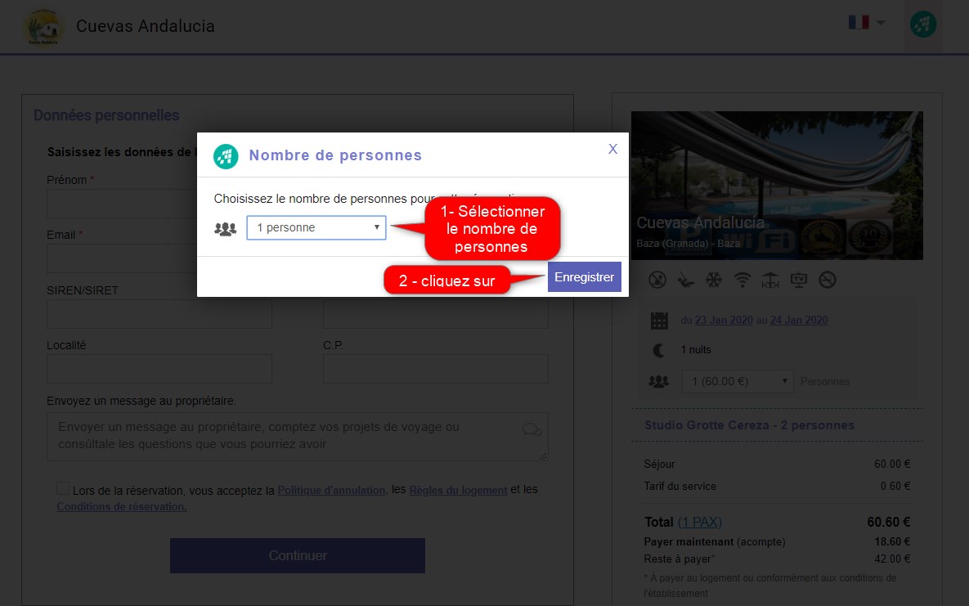Screen dimensions: 969x606
Task: Click the TV amenity icon
Action: pos(799,281)
